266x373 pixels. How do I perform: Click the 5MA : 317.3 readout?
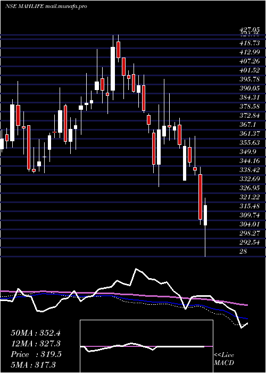click(33, 365)
